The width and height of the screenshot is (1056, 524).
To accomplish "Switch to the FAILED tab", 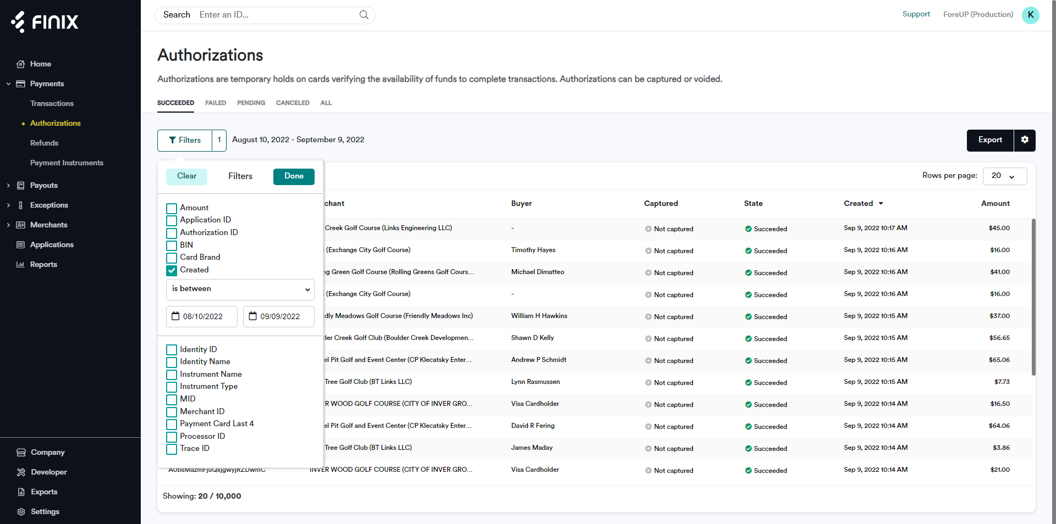I will point(216,103).
